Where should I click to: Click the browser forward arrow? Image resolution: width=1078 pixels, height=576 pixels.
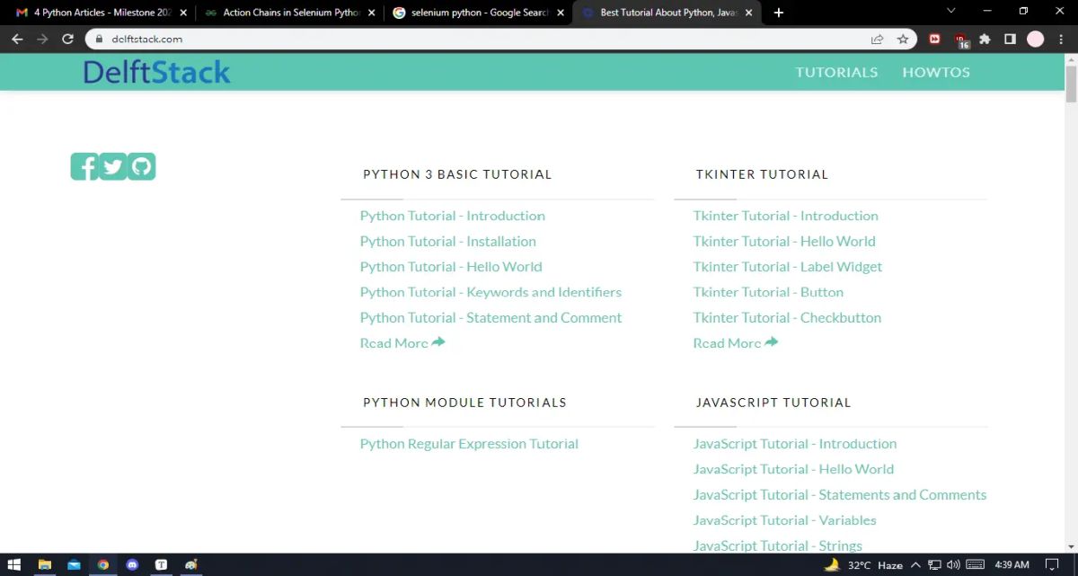[42, 40]
